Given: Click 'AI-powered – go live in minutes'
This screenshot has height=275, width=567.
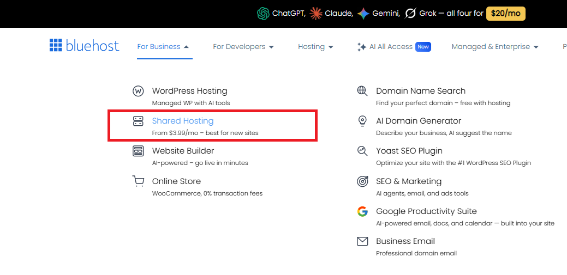Looking at the screenshot, I should pos(200,163).
